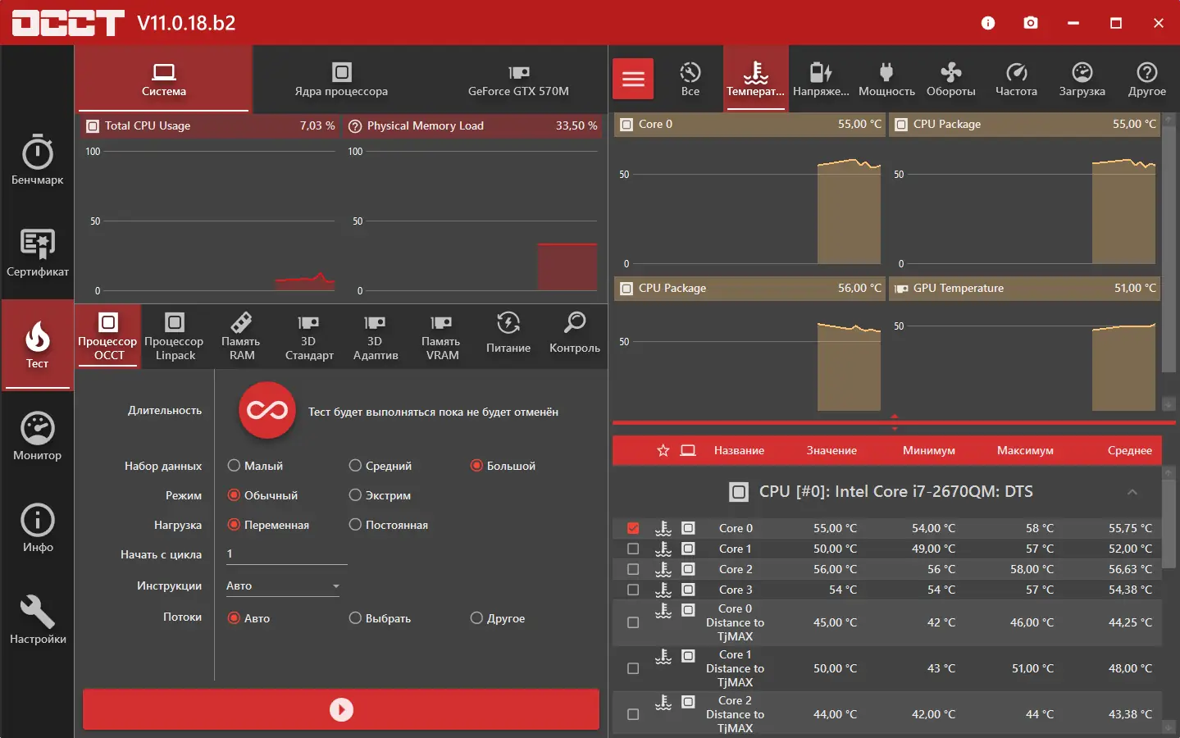Show Загрузка load sensors
Screen dimensions: 1180x738
point(1082,79)
